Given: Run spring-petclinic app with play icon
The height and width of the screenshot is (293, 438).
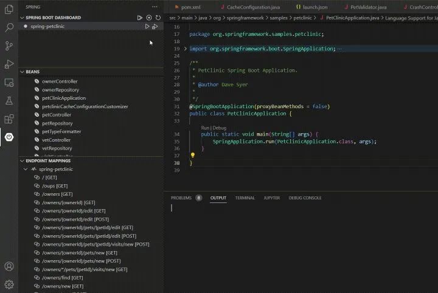Looking at the screenshot, I should point(147,27).
